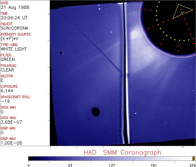Select the display max value 1.00E-08

(11, 143)
